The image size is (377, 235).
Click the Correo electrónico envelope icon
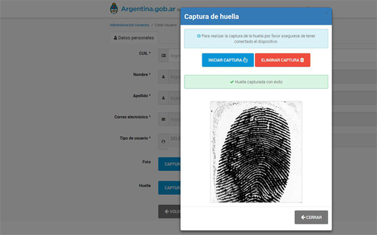(x=163, y=119)
